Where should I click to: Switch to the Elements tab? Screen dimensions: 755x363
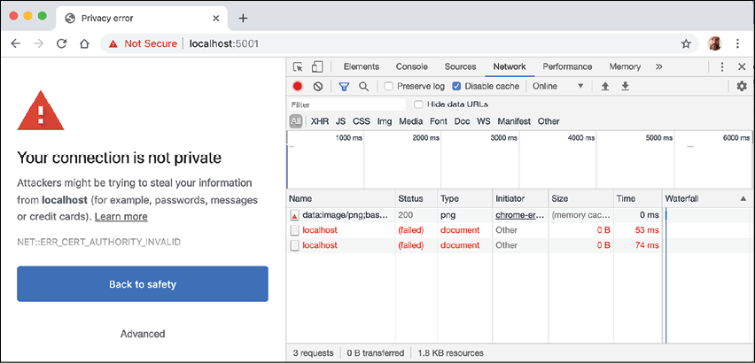(x=362, y=66)
